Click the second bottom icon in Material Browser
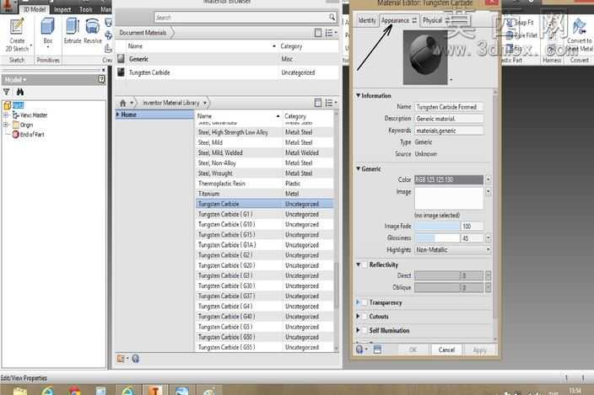 [136, 358]
